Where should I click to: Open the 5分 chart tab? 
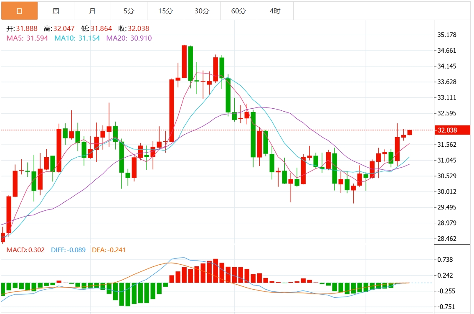(129, 11)
